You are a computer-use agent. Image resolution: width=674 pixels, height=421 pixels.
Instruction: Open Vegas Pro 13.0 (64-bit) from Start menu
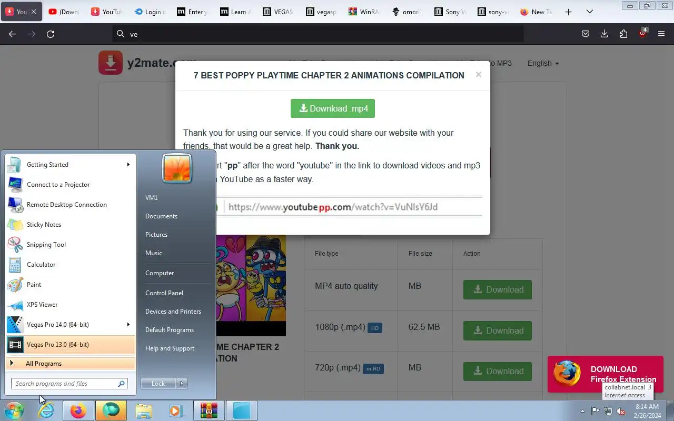pos(71,345)
